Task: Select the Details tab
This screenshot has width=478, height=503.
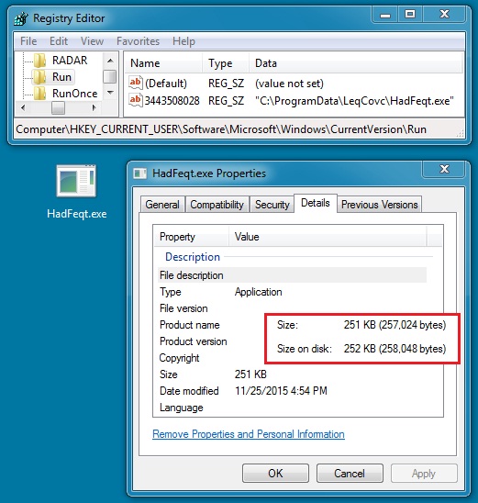Action: click(316, 203)
